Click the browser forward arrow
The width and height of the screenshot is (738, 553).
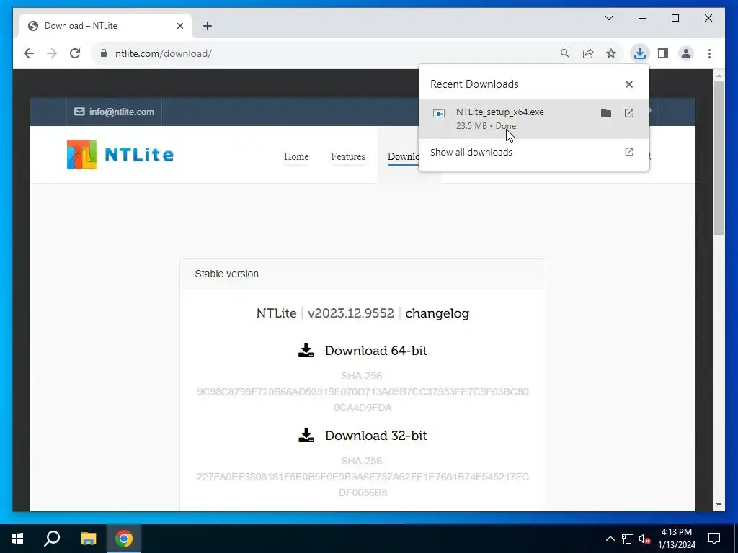(52, 53)
